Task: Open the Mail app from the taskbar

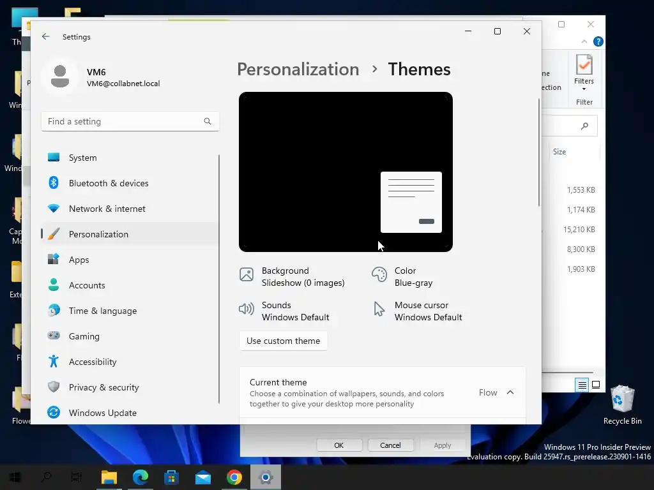Action: pos(202,477)
